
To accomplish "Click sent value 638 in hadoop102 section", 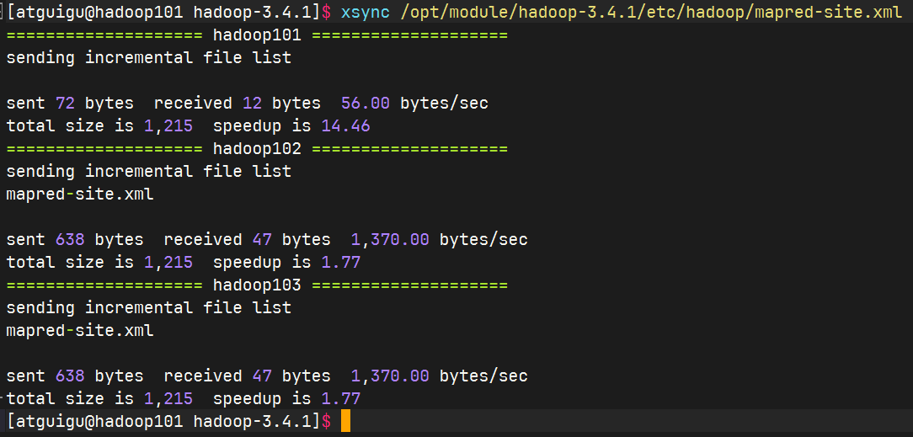I will tap(70, 240).
